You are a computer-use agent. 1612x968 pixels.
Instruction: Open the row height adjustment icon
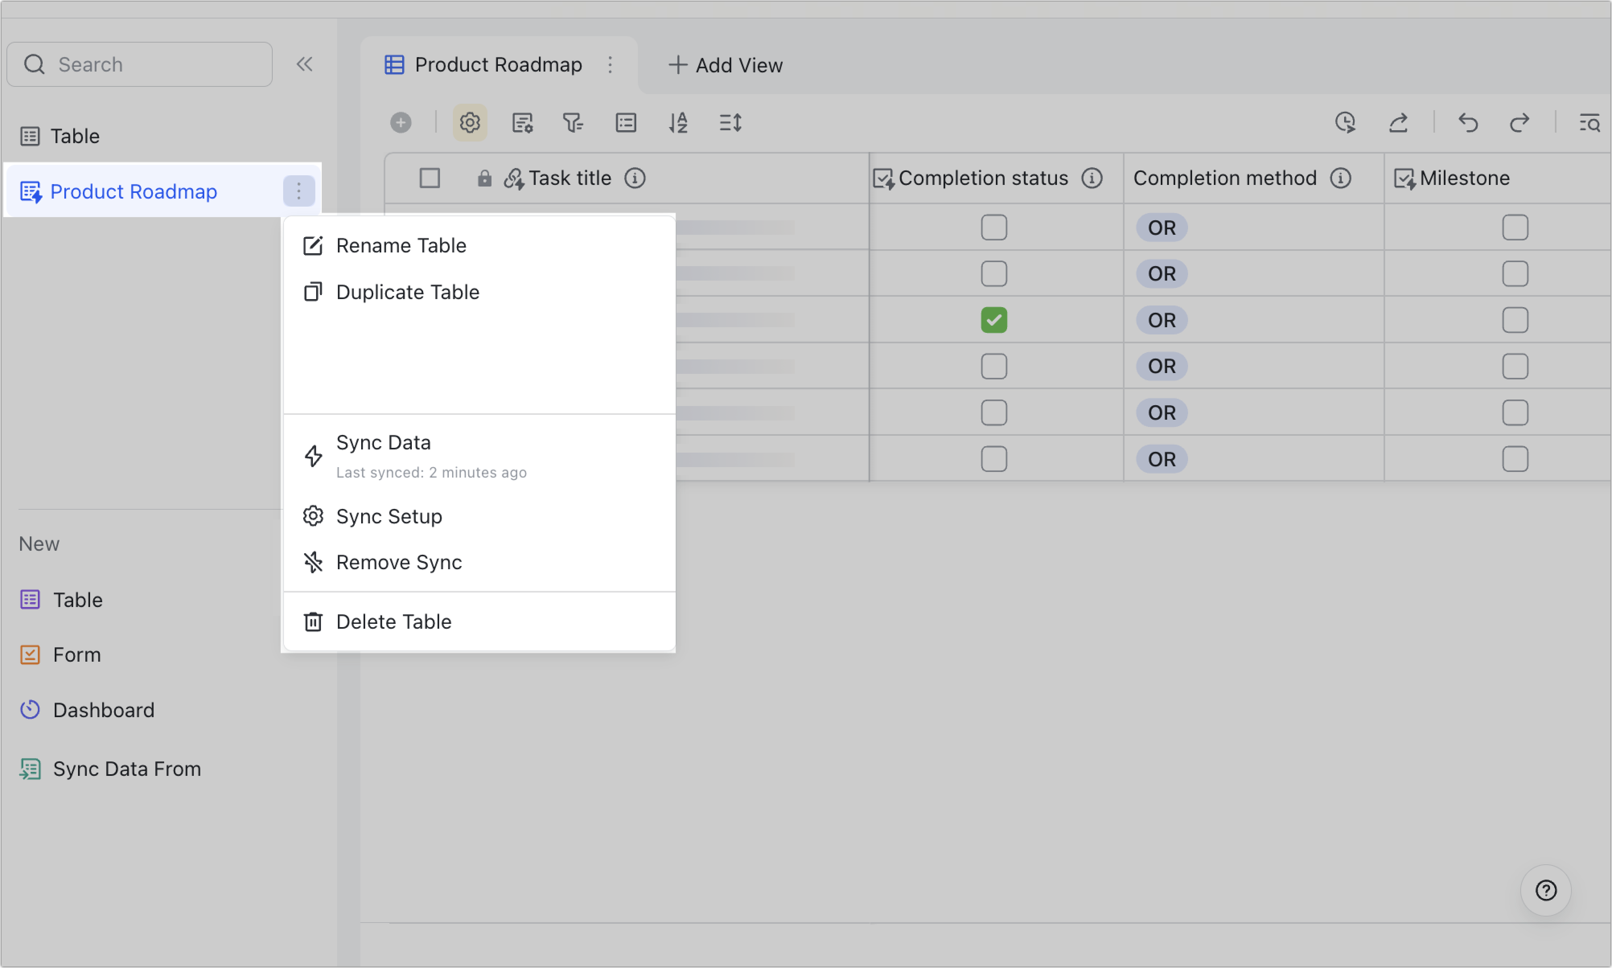pos(730,123)
